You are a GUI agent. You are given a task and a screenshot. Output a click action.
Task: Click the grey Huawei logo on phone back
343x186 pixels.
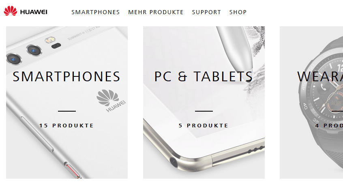tap(111, 101)
